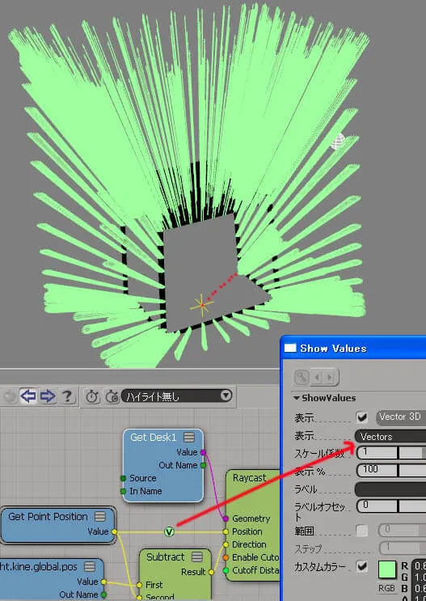Open the ハイライト無し dropdown
426x601 pixels.
tap(176, 396)
